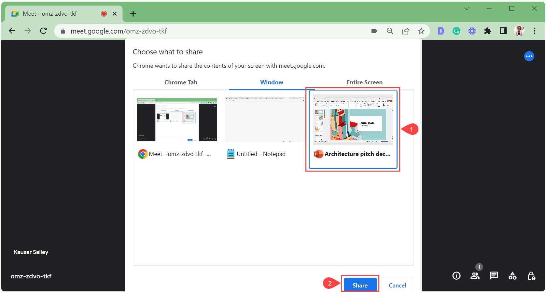Click the zoom icon in the address bar
This screenshot has width=546, height=294.
[x=390, y=31]
